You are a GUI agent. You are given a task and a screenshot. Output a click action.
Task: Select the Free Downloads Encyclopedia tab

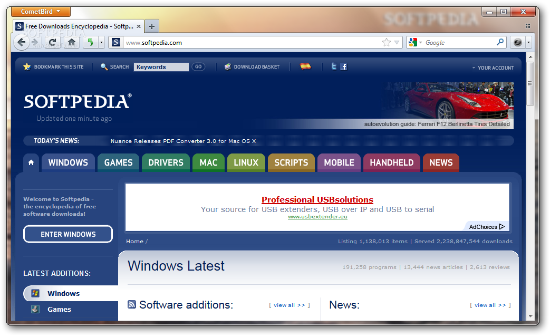79,26
